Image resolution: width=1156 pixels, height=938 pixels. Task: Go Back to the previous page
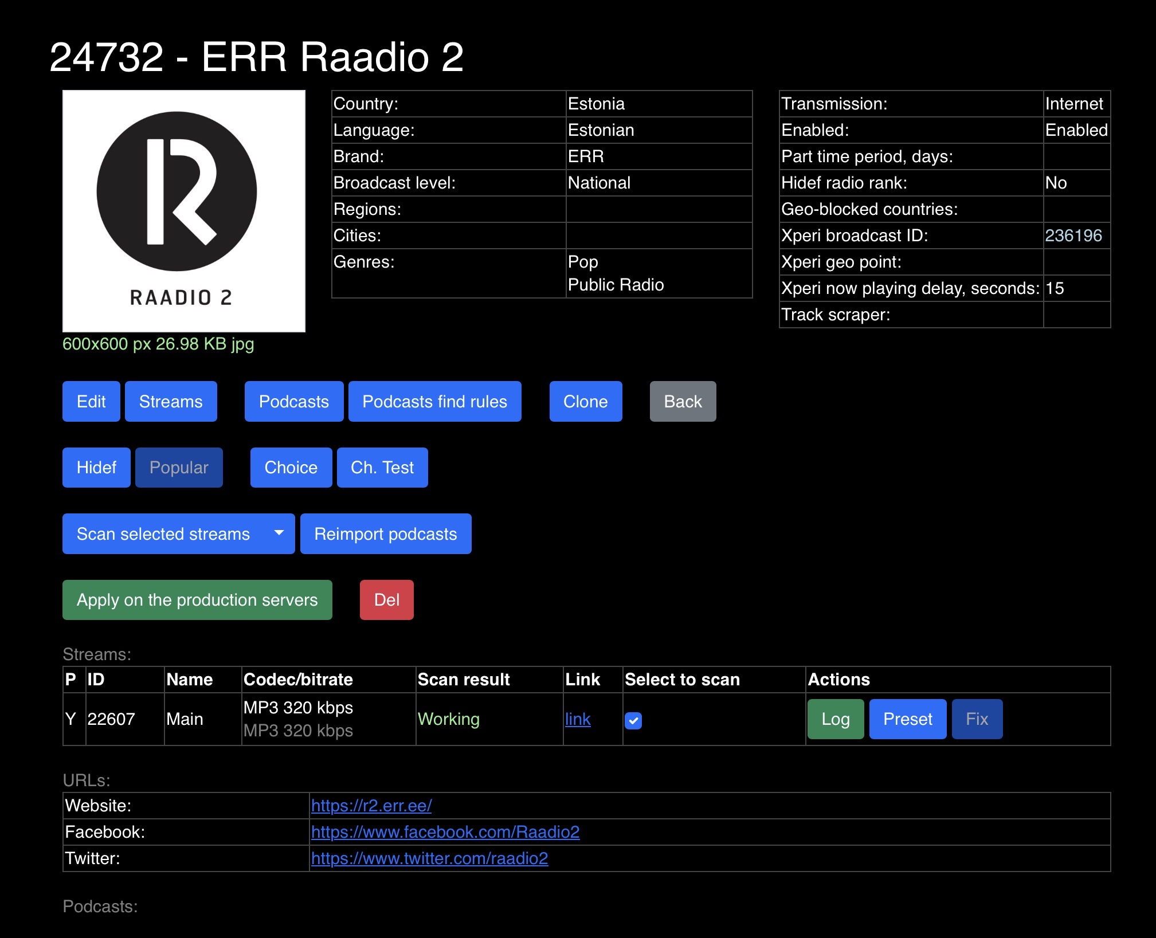[x=683, y=401]
